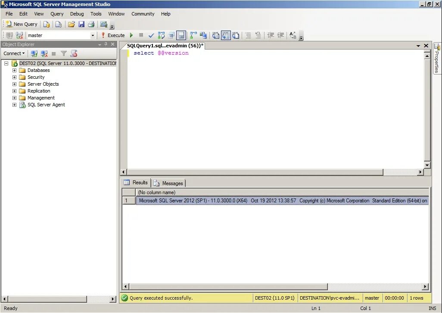This screenshot has width=442, height=313.
Task: Expand the Security folder
Action: click(14, 77)
